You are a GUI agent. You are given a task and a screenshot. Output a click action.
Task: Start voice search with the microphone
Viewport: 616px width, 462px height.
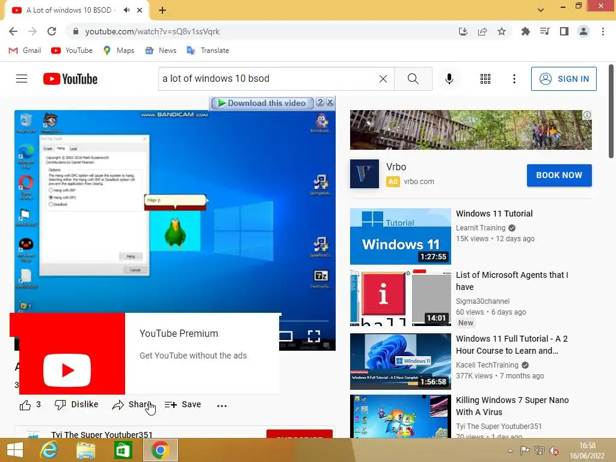(x=449, y=79)
